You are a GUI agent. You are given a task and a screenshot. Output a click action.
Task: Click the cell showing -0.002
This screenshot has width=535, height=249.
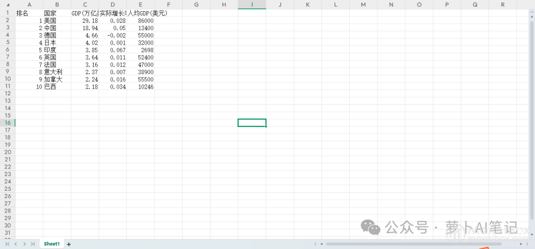[x=112, y=36]
